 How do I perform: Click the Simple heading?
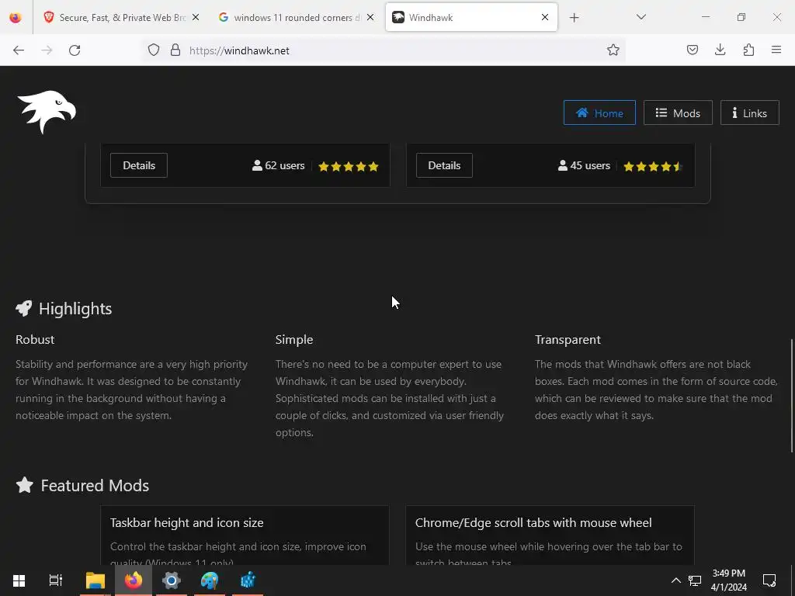tap(294, 340)
